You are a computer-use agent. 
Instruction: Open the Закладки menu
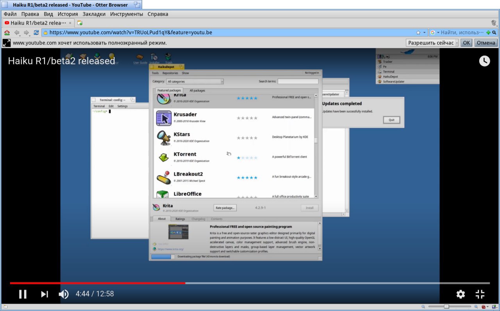point(94,14)
